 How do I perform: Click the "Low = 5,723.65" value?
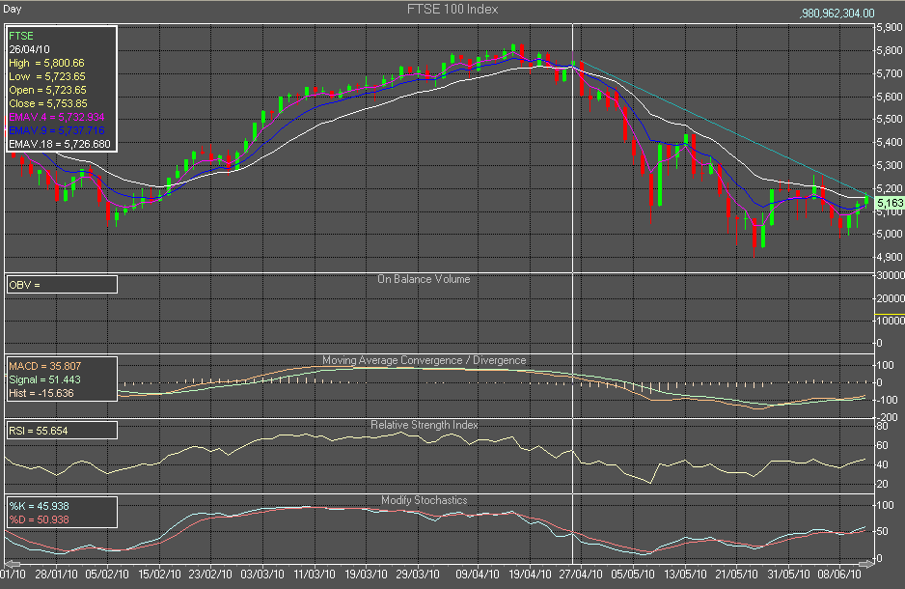coord(47,77)
